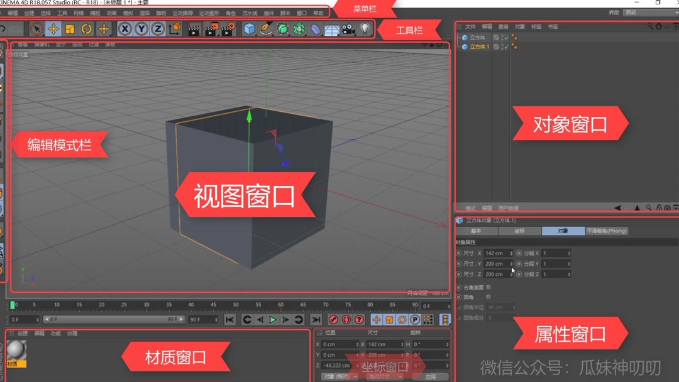Click the Render View icon
Screen dimensions: 679x382
point(193,29)
